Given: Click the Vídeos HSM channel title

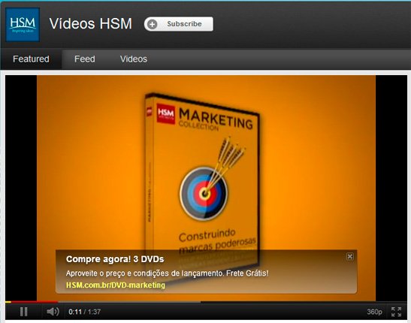Looking at the screenshot, I should (90, 23).
